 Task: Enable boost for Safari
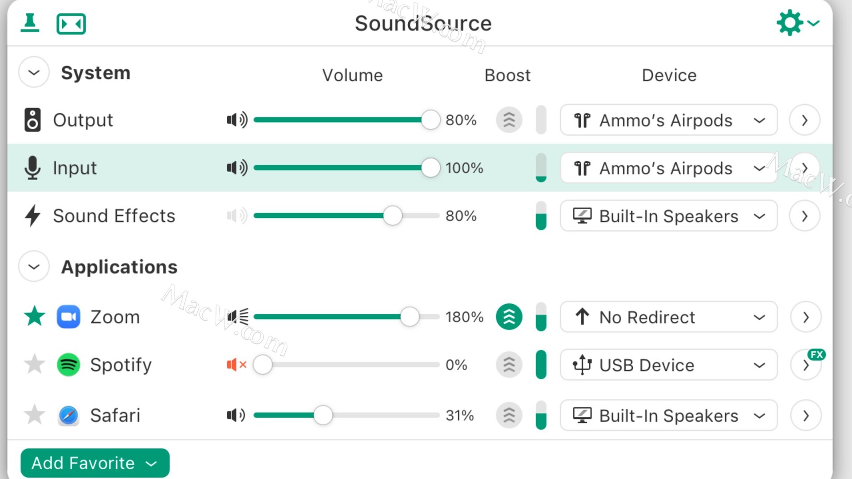pyautogui.click(x=509, y=415)
